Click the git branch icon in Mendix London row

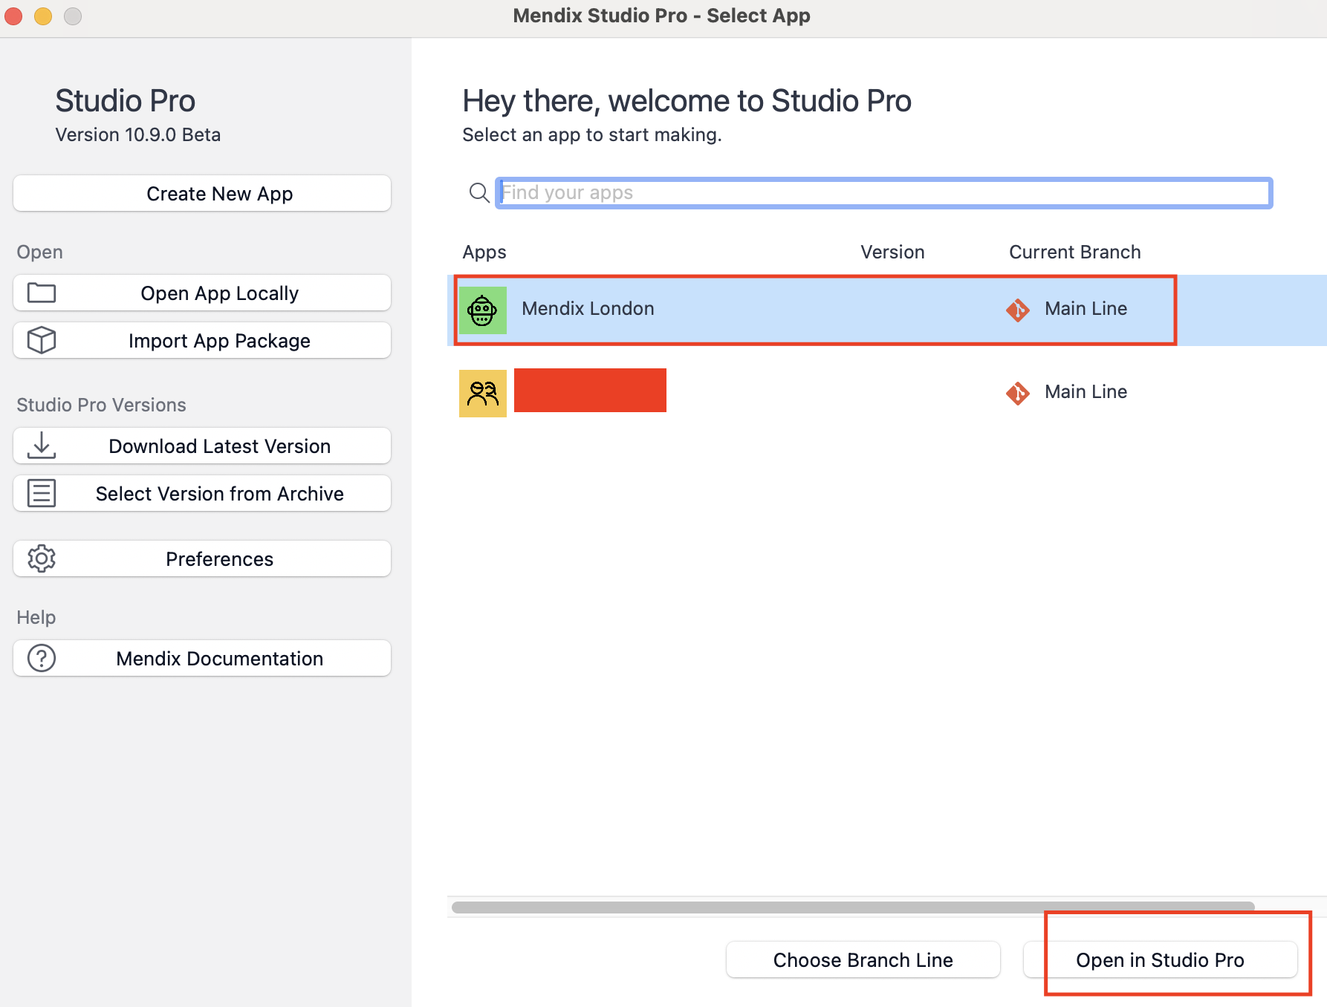coord(1018,310)
